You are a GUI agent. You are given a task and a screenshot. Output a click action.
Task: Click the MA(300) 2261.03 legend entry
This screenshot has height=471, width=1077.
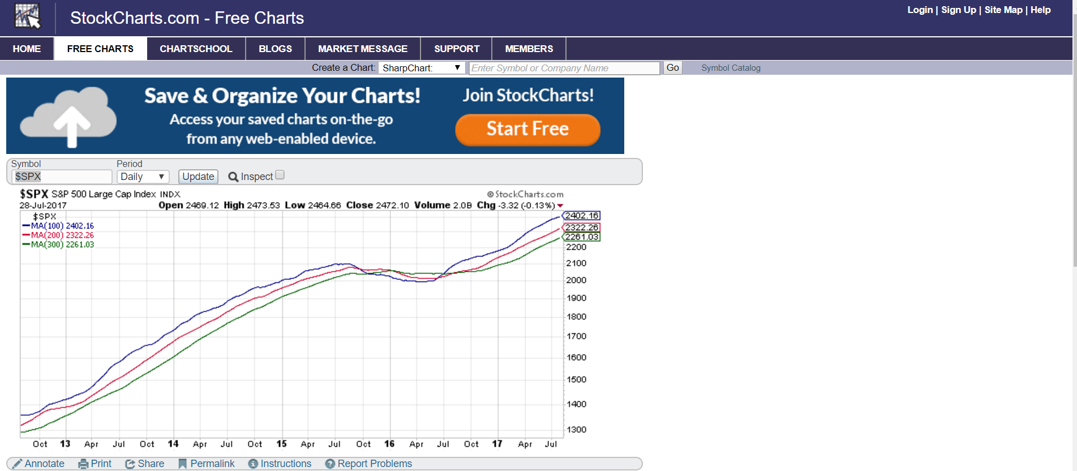[58, 245]
